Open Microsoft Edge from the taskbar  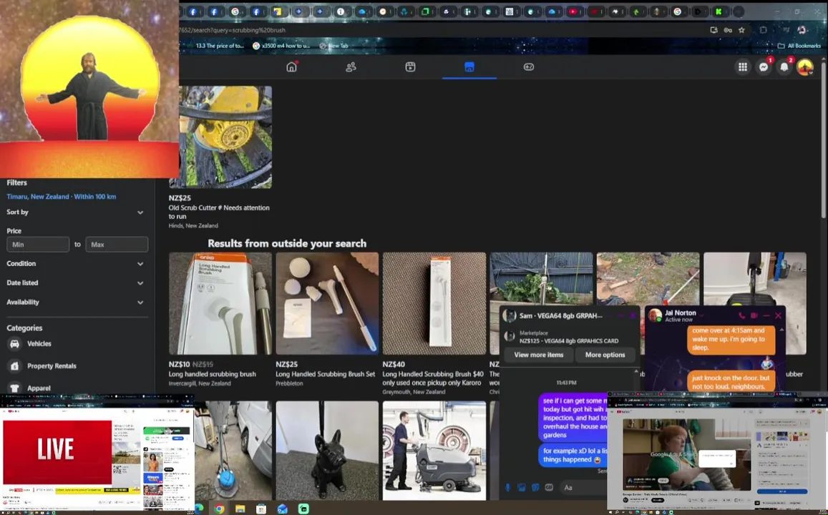(x=199, y=509)
